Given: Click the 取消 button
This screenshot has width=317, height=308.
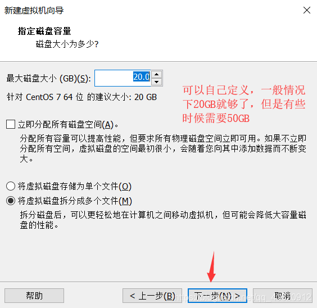Looking at the screenshot, I should [283, 296].
